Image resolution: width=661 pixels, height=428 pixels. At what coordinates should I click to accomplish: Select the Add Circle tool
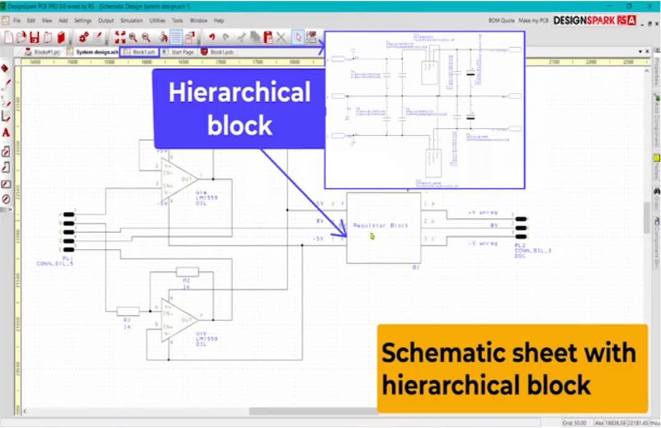click(x=6, y=199)
